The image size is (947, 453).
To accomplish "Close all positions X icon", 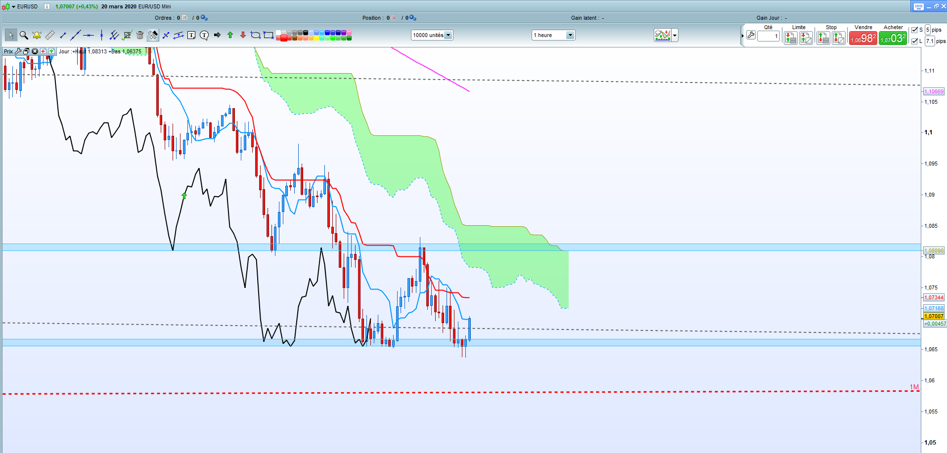I will pos(394,18).
